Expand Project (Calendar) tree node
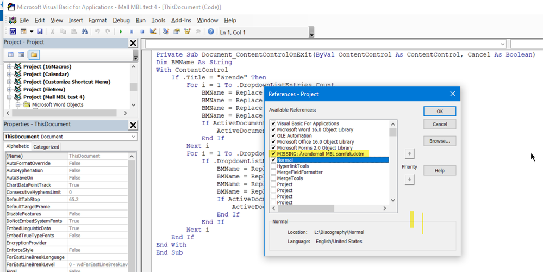Image resolution: width=543 pixels, height=272 pixels. [9, 74]
